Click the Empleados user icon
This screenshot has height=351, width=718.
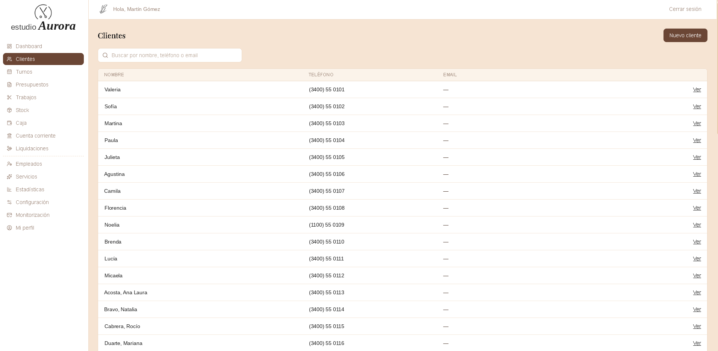pos(9,164)
